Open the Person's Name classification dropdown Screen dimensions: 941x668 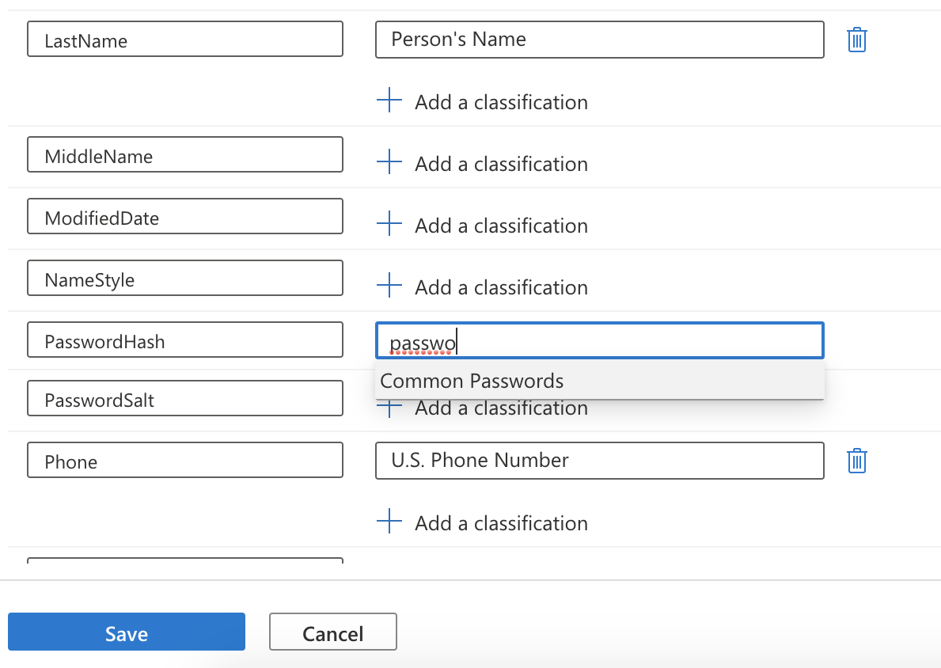point(600,40)
